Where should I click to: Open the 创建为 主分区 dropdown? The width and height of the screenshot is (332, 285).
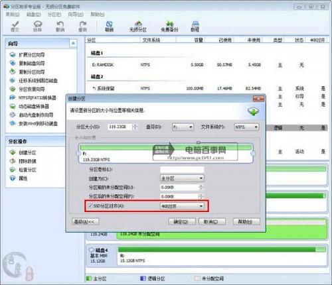182,178
